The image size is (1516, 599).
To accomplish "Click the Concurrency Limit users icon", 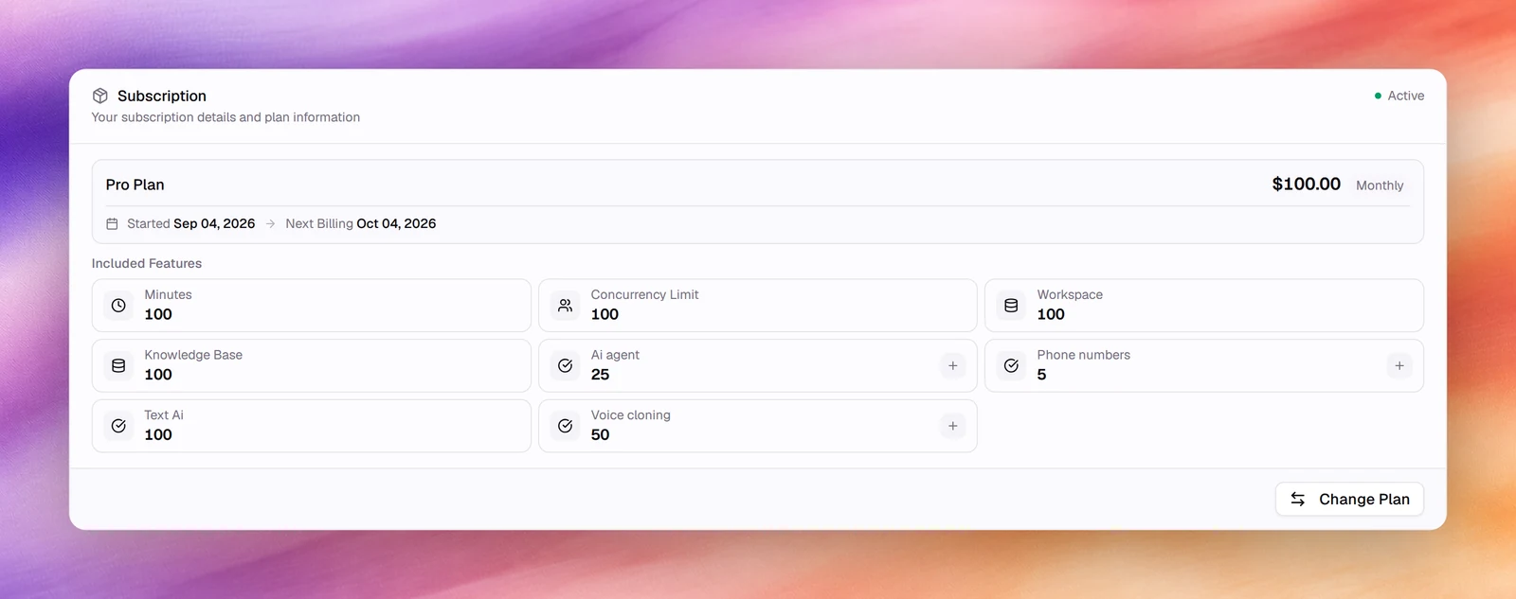I will [566, 306].
